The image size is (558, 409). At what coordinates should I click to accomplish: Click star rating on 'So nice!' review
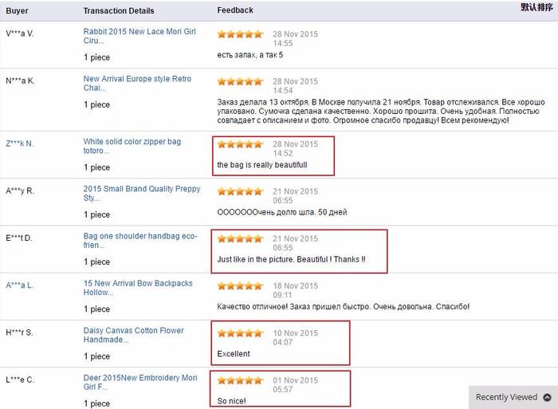pyautogui.click(x=240, y=380)
